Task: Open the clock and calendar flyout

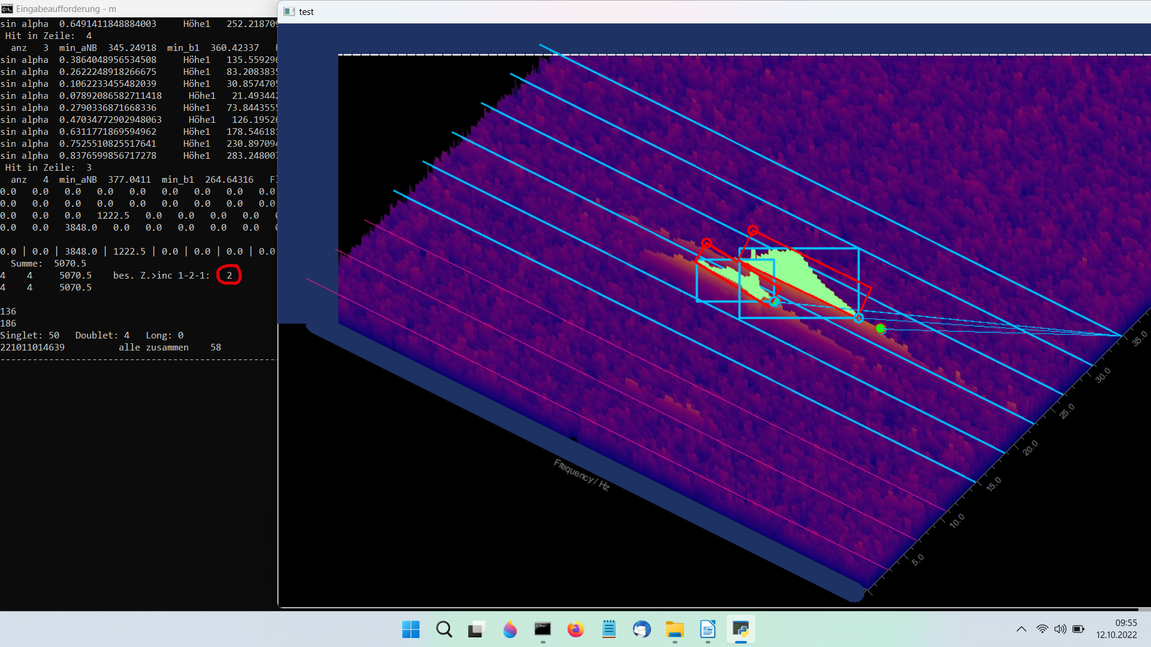Action: coord(1117,629)
